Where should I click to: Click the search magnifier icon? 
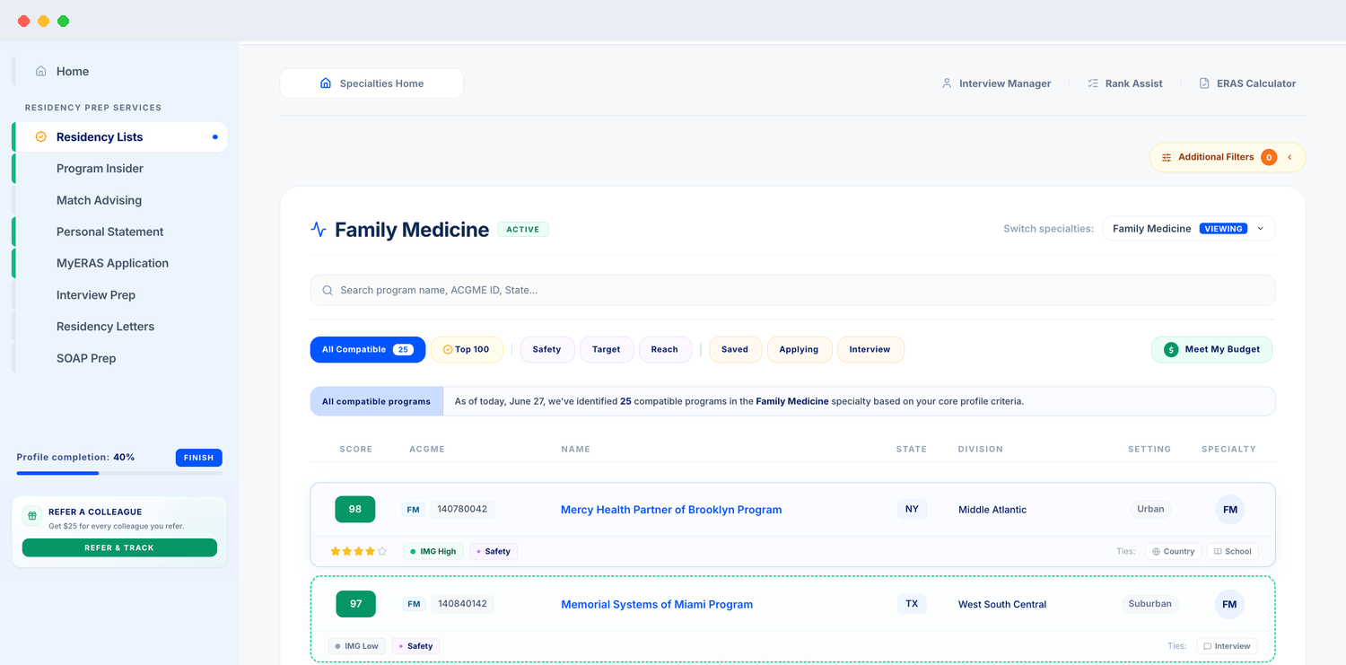(328, 290)
